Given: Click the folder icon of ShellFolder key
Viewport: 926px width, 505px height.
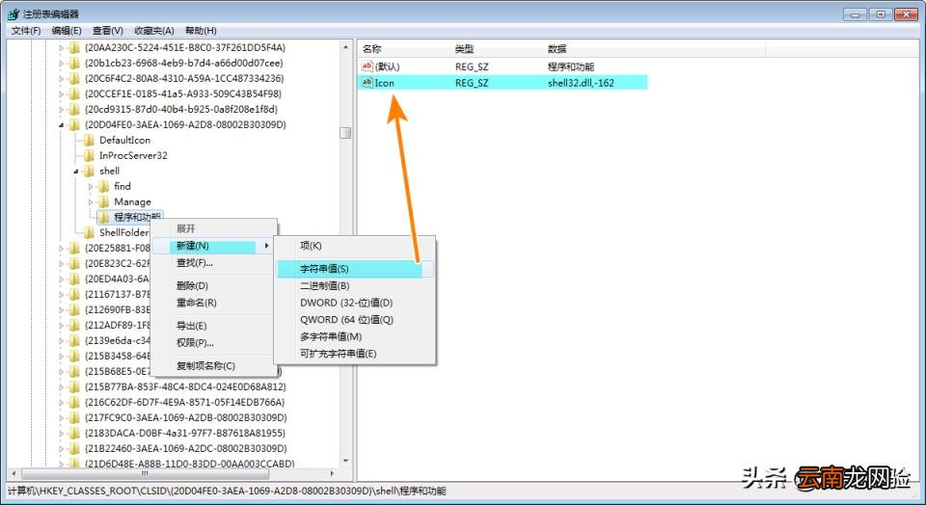Looking at the screenshot, I should [x=89, y=232].
